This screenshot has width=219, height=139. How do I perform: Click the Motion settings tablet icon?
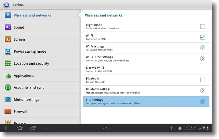click(x=8, y=99)
